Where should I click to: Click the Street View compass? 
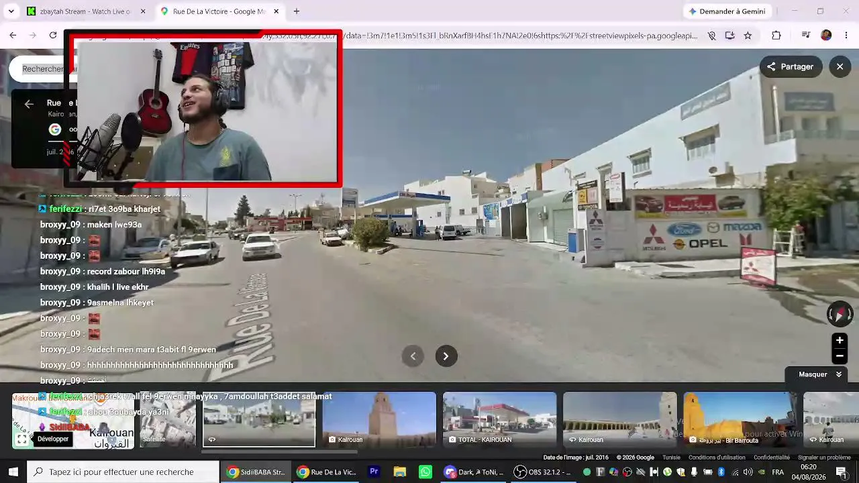(x=840, y=314)
